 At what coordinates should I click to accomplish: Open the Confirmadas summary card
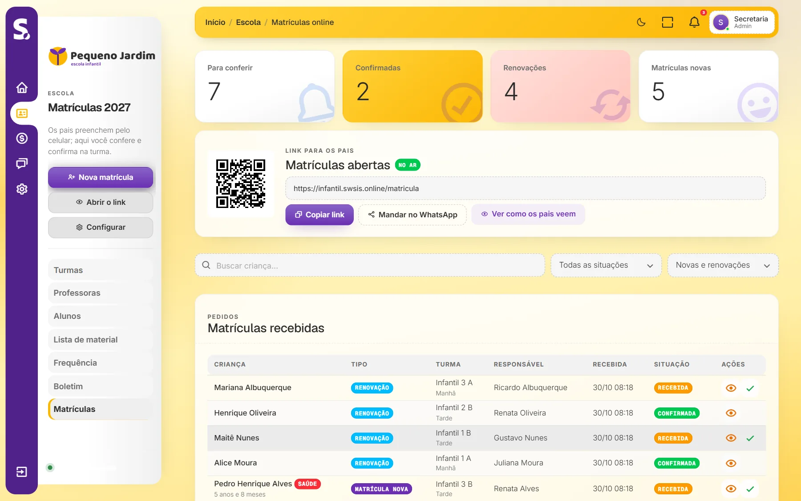(413, 86)
